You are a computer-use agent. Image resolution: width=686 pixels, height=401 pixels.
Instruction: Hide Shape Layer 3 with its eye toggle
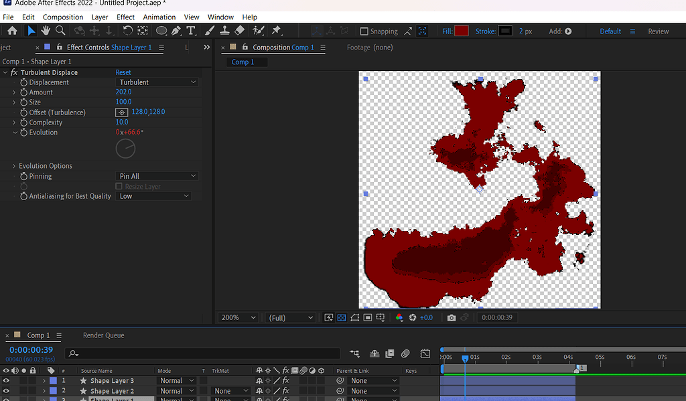pyautogui.click(x=5, y=380)
